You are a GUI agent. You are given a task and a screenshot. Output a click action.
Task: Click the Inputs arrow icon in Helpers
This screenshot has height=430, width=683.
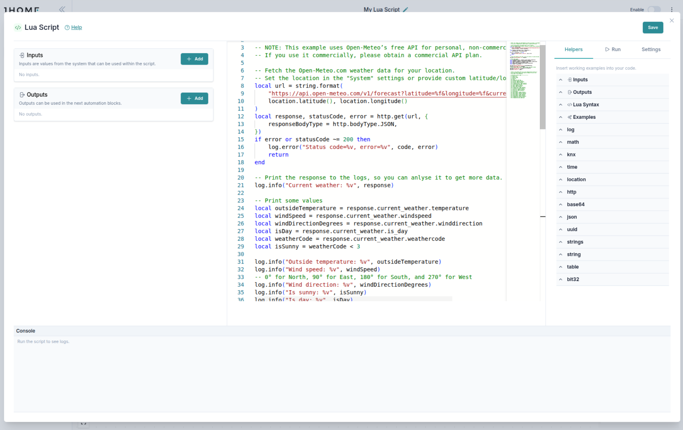(x=561, y=79)
